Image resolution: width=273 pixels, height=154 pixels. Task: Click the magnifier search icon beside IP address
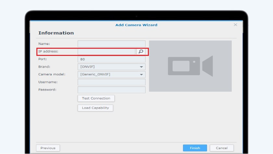(x=141, y=52)
